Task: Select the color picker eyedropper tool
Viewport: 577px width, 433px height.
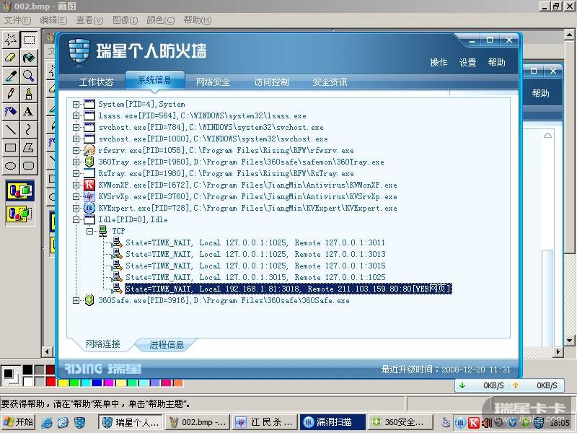Action: coord(11,76)
